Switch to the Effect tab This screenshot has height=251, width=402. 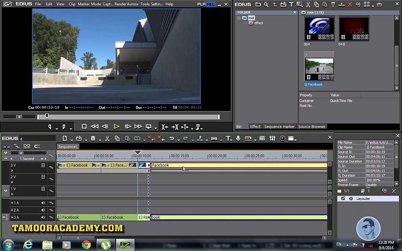coord(255,127)
